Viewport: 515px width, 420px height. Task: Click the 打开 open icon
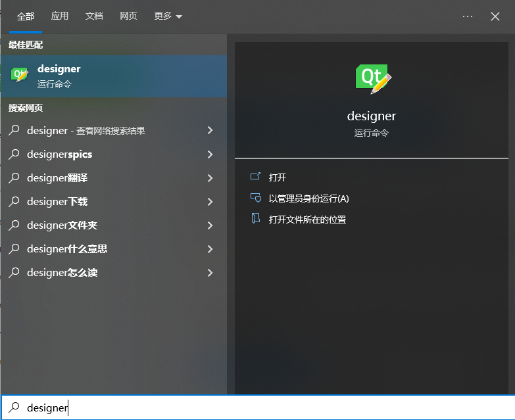coord(255,177)
